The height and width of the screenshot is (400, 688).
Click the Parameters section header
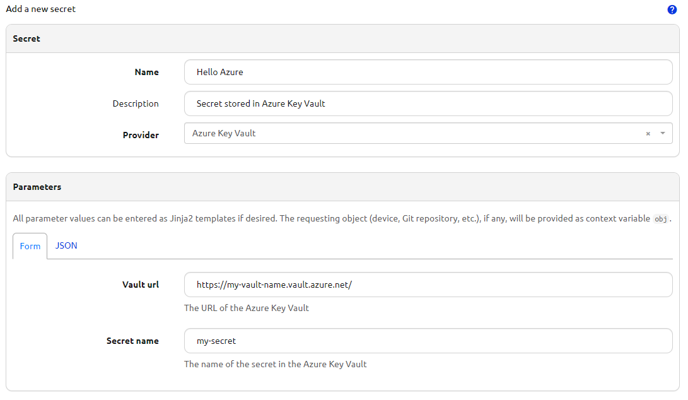pos(37,187)
